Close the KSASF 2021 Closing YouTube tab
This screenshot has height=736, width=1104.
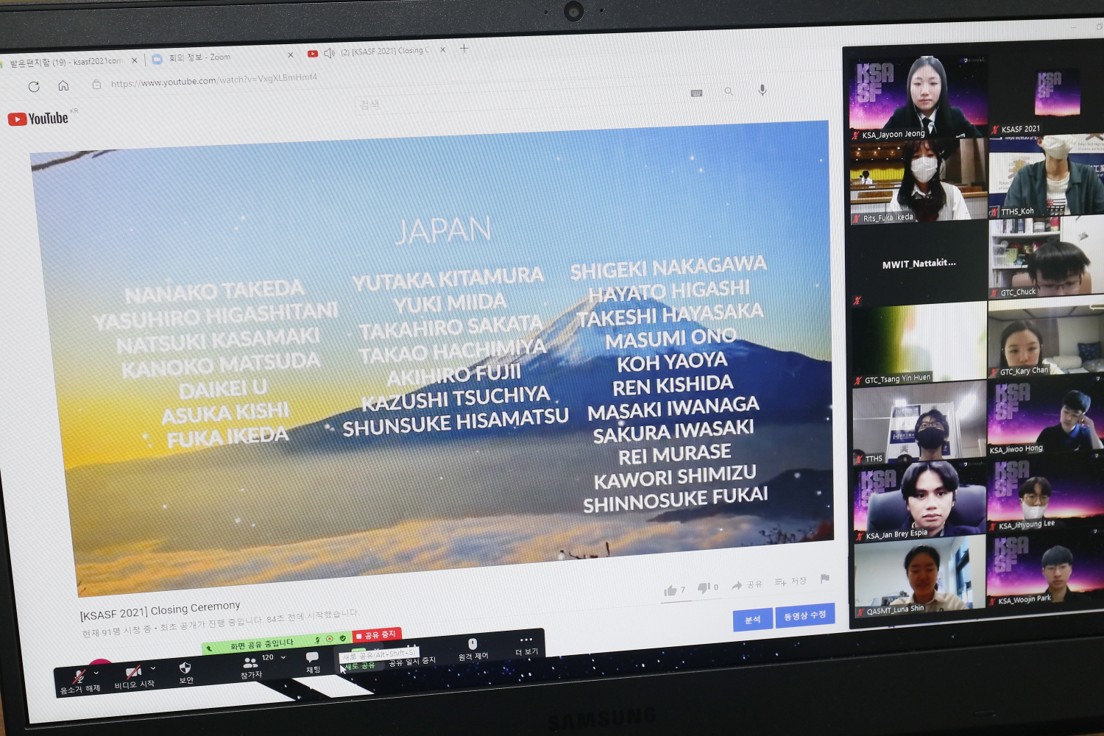point(442,50)
